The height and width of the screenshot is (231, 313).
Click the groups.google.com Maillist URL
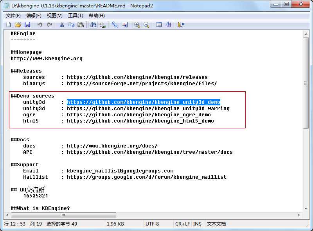[x=147, y=177]
